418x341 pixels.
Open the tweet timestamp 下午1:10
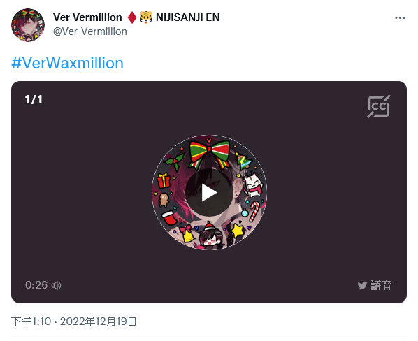31,321
